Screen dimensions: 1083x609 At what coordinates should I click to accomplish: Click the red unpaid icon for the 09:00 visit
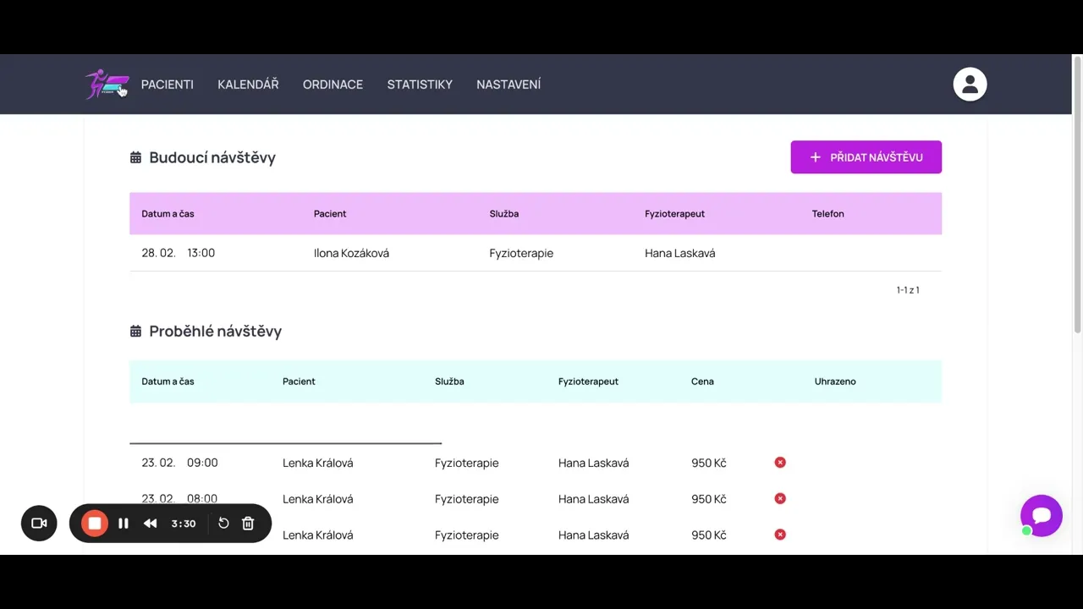click(780, 463)
